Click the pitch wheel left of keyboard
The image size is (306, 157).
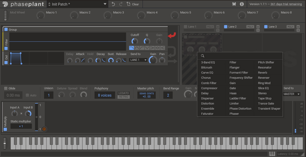coord(4,144)
